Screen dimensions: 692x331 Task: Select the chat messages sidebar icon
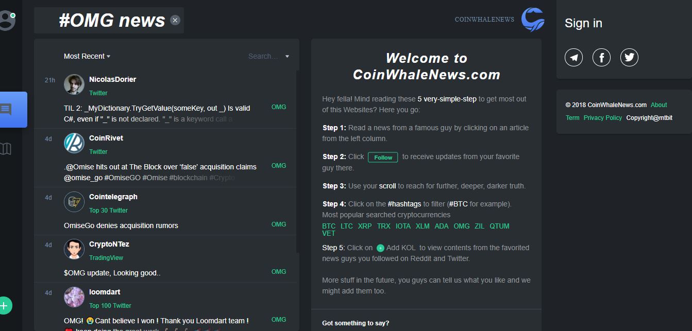click(7, 109)
